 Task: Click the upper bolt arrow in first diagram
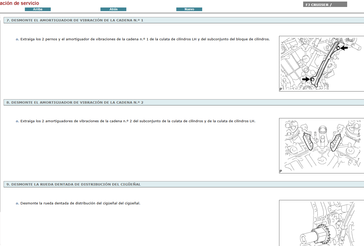coord(344,48)
